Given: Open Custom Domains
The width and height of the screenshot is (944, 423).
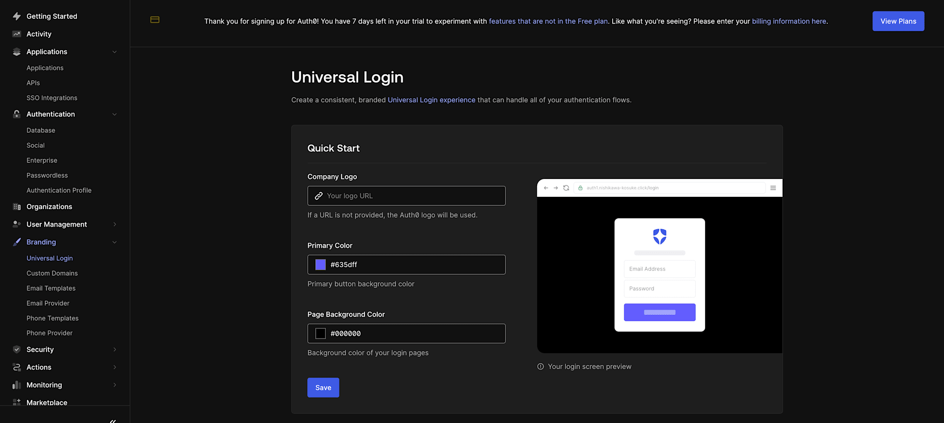Looking at the screenshot, I should coord(52,273).
